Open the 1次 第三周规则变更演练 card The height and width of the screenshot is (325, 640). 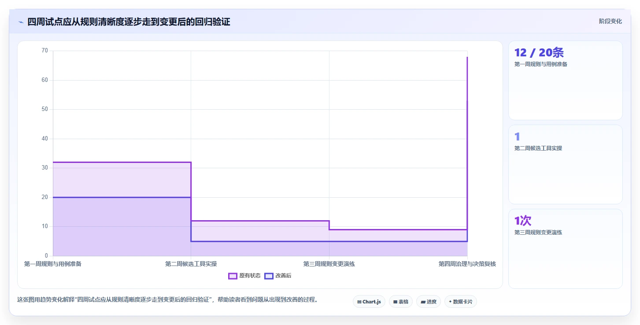coord(566,249)
